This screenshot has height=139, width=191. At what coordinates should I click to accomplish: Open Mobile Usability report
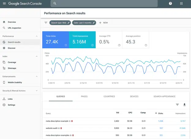click(x=15, y=82)
